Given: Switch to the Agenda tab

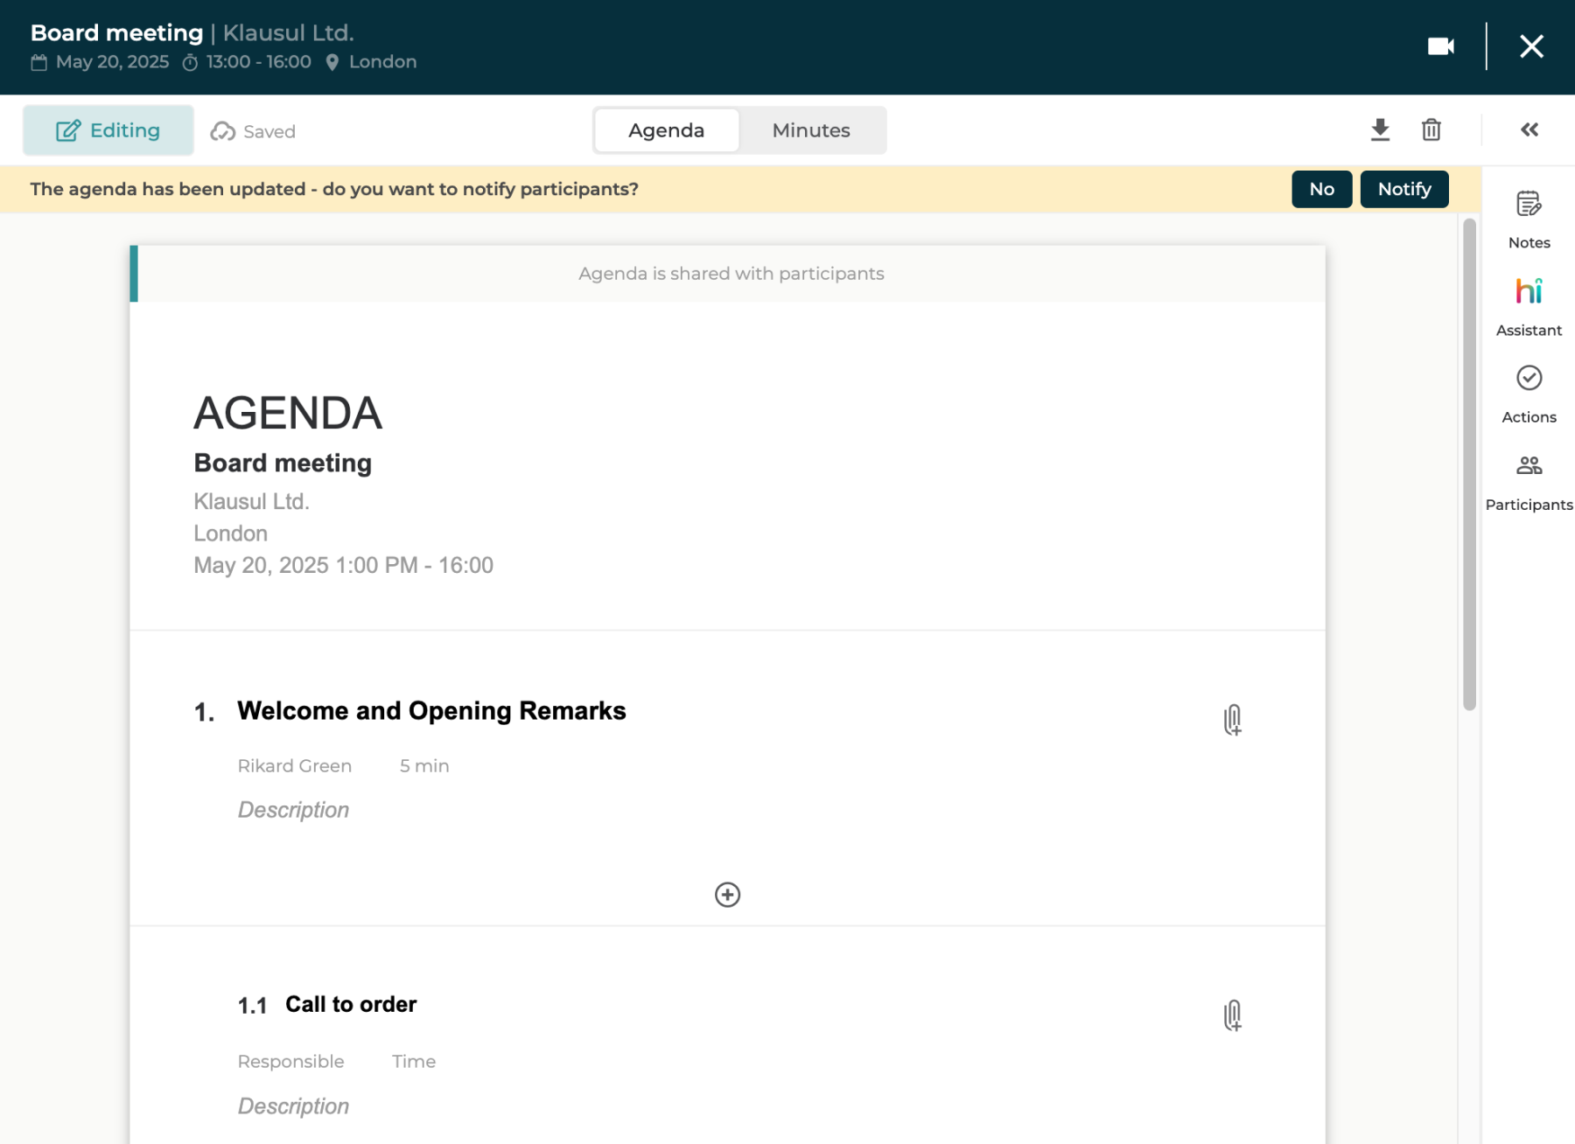Looking at the screenshot, I should [667, 130].
